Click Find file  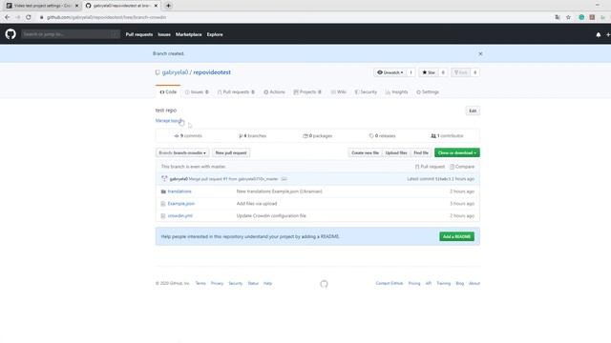421,152
